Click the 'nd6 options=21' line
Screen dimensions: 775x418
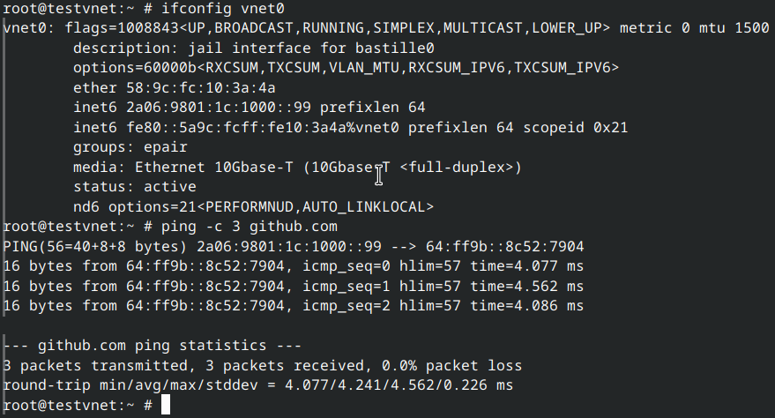(x=253, y=206)
